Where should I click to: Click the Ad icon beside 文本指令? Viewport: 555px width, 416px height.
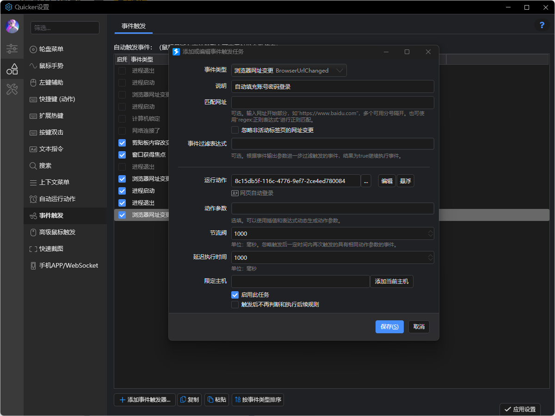[x=33, y=149]
